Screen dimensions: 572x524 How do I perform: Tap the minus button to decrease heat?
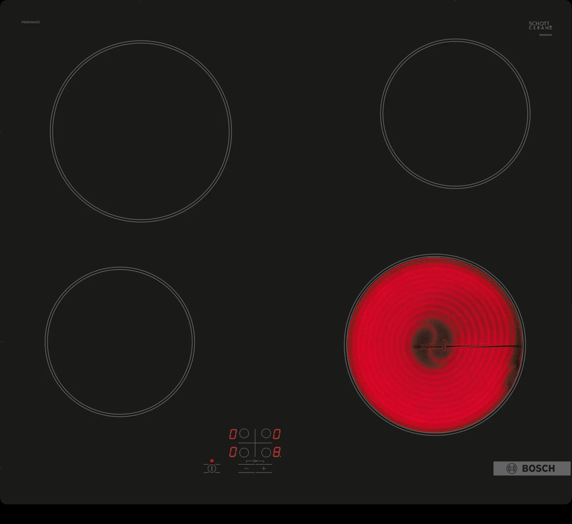pos(246,469)
